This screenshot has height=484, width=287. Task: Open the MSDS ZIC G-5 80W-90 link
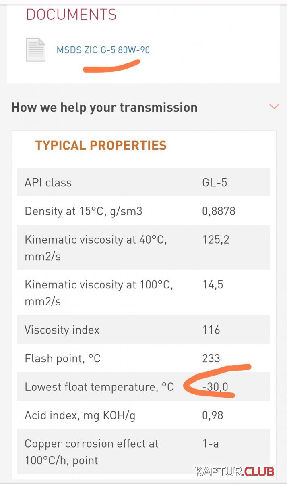click(x=103, y=50)
